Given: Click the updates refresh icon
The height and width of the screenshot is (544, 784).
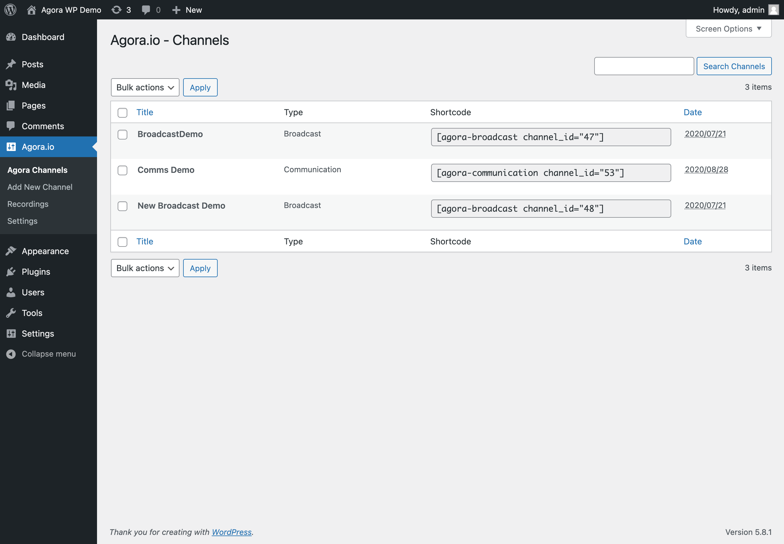Looking at the screenshot, I should click(116, 9).
